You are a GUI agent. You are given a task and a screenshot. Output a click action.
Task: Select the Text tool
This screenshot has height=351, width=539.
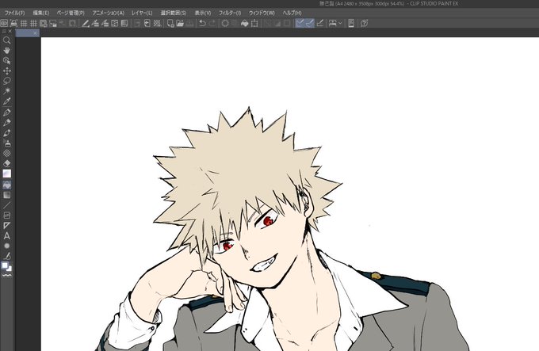point(6,236)
